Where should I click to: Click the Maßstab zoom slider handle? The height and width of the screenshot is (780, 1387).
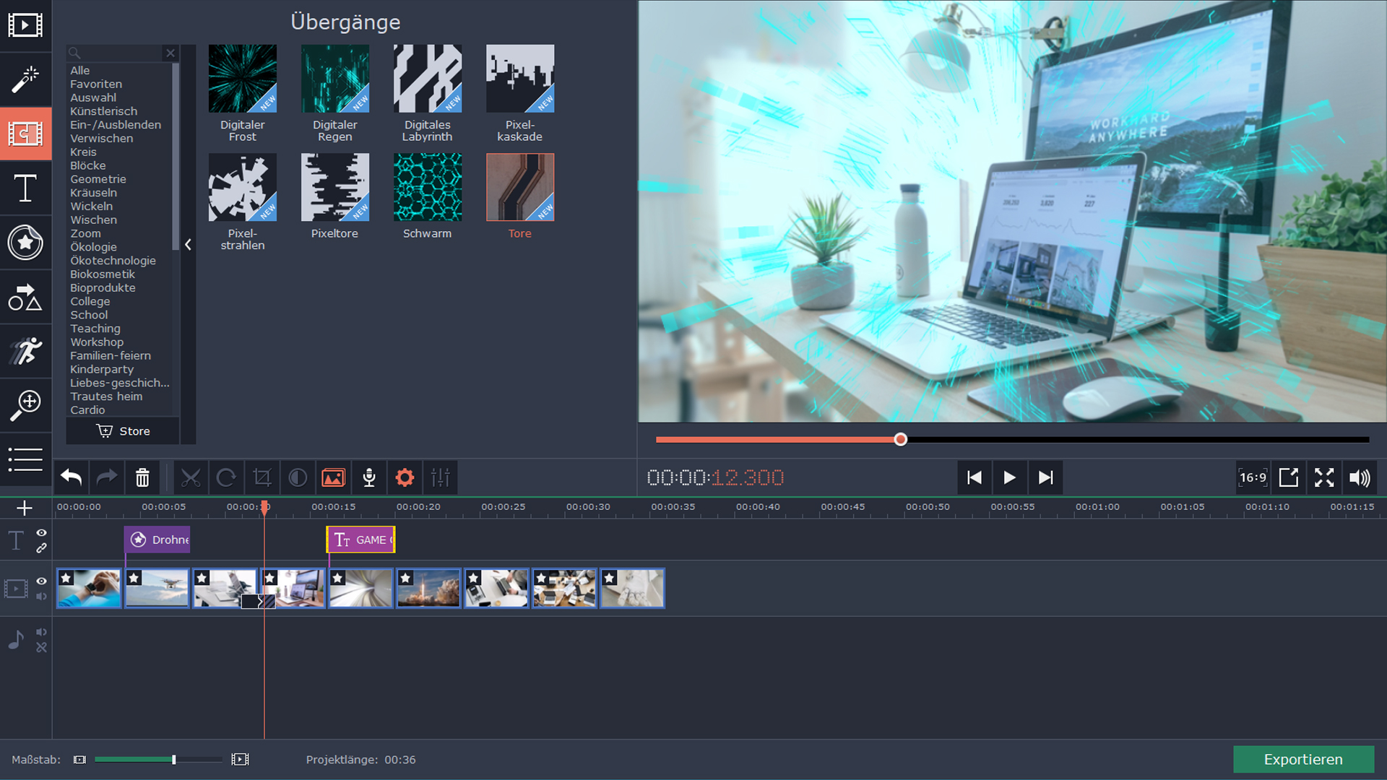(x=174, y=759)
